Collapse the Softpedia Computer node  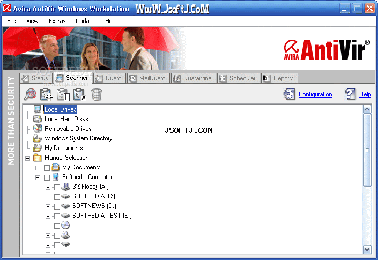tap(38, 177)
